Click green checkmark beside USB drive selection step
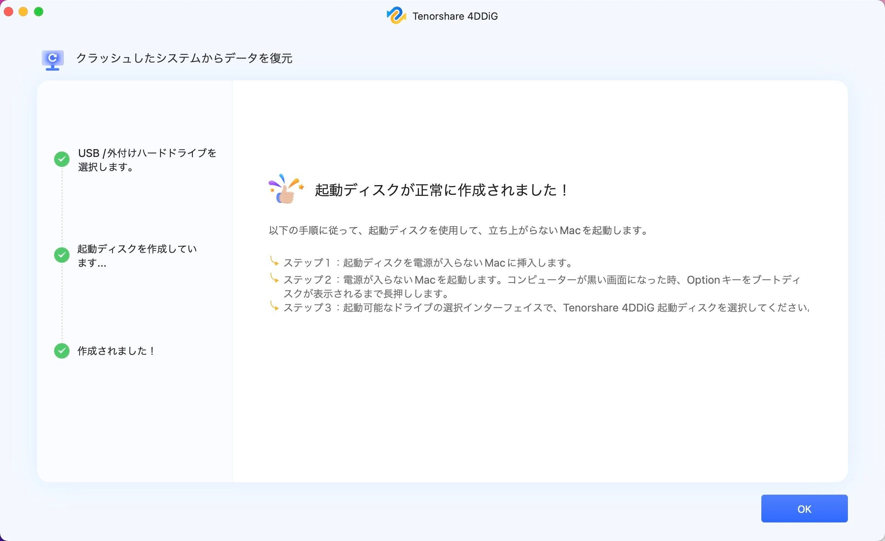 pos(62,159)
